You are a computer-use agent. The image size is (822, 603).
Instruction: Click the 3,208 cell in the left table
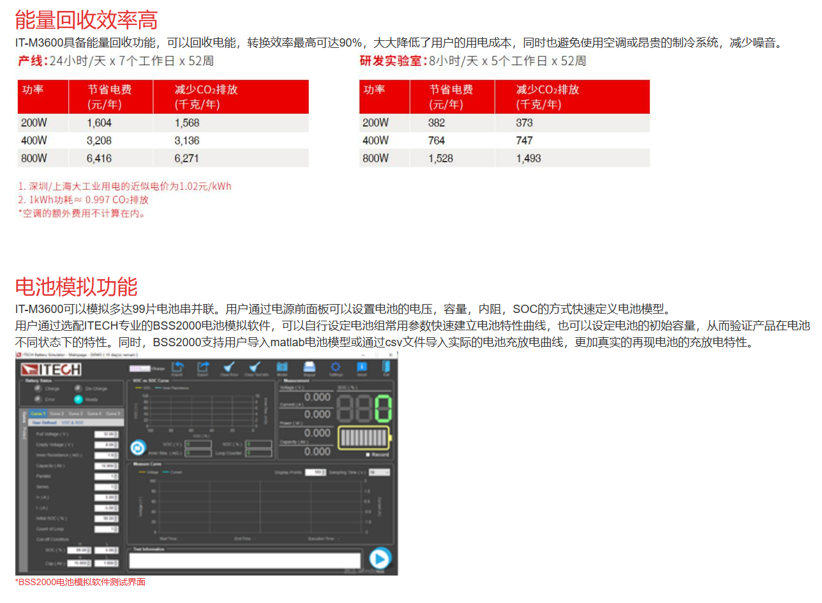click(x=100, y=141)
